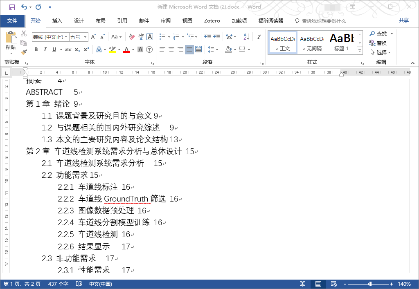Apply the 正文 style
Screen dimensions: 419x289
(x=283, y=43)
